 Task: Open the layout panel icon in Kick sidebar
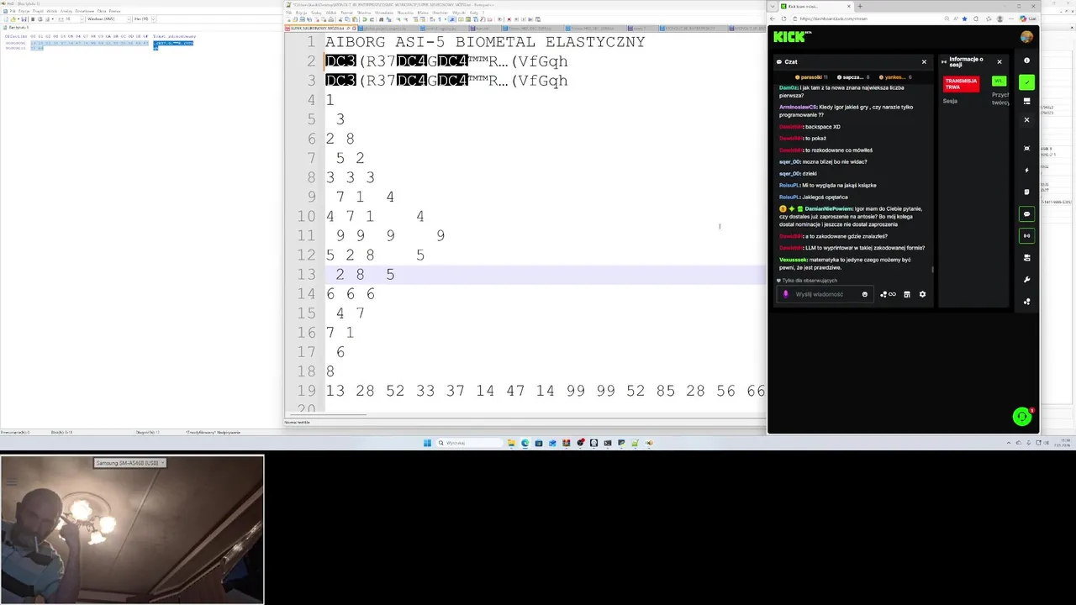click(1026, 101)
